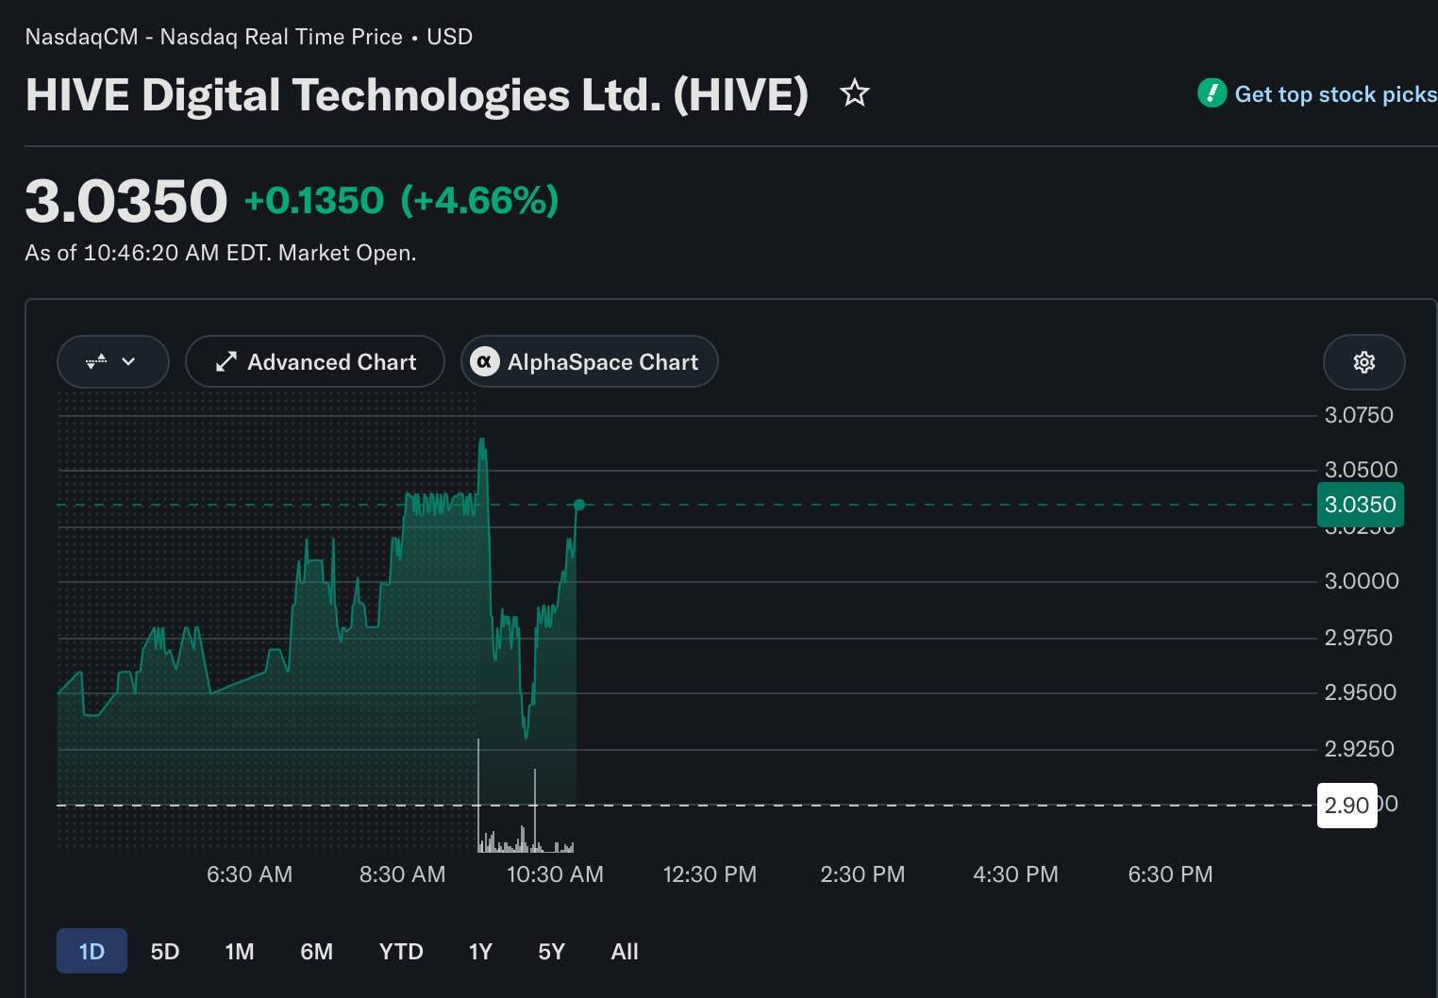Click the NasdaqCM Nasdaq Real Time Price text
The width and height of the screenshot is (1438, 998).
click(x=249, y=37)
